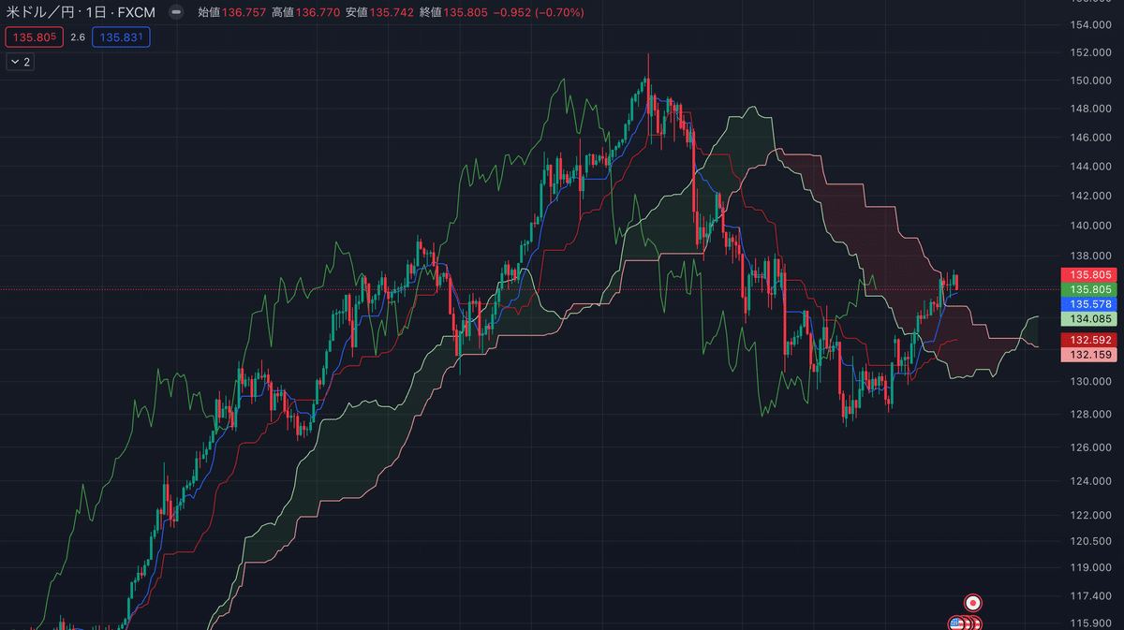Select the red 135.805 last price label
This screenshot has height=630, width=1124.
1089,274
